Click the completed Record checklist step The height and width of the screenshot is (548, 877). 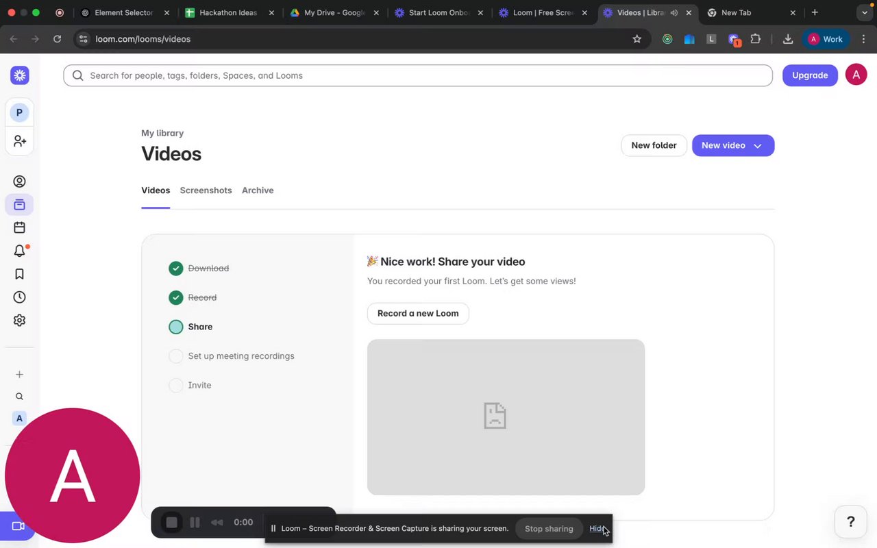[193, 297]
